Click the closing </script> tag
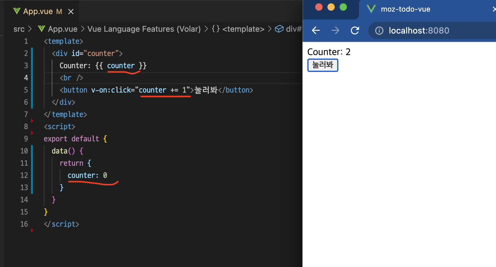Screen dimensions: 496x267 point(61,224)
